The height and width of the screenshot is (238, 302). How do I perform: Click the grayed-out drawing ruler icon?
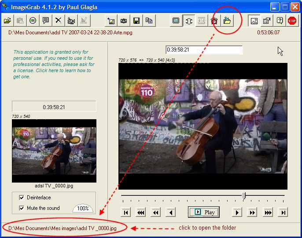click(84, 20)
